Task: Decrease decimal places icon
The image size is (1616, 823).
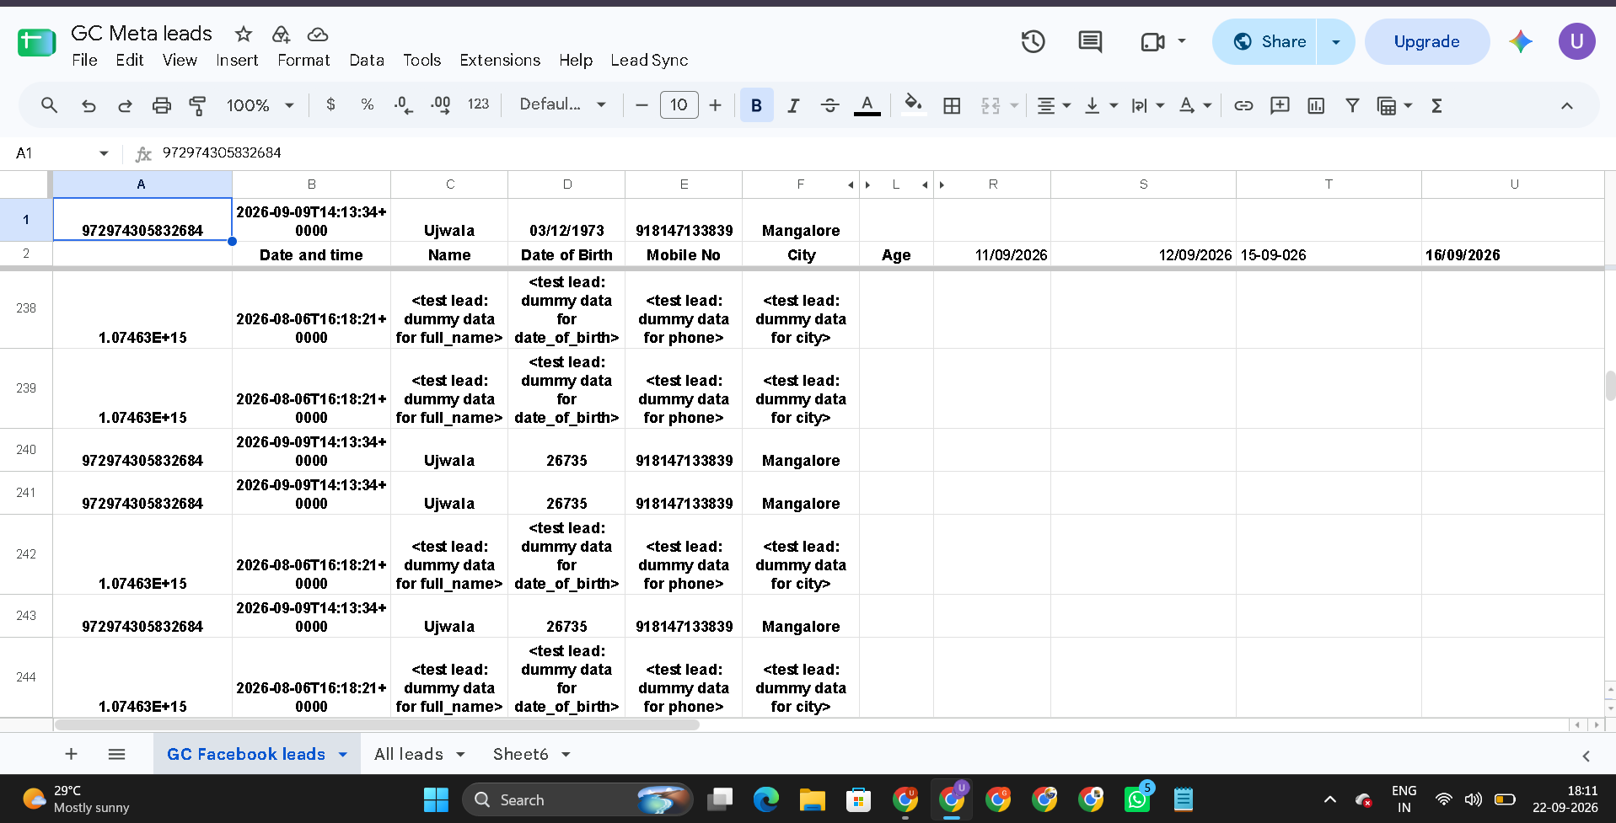Action: tap(403, 104)
